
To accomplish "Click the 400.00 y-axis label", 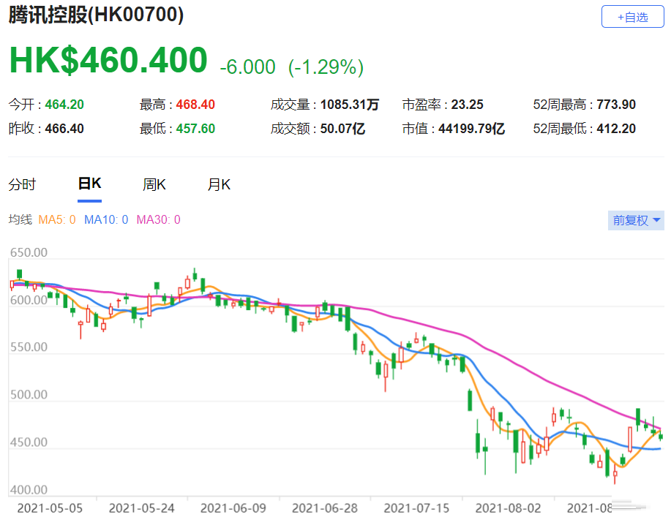I will [x=29, y=489].
